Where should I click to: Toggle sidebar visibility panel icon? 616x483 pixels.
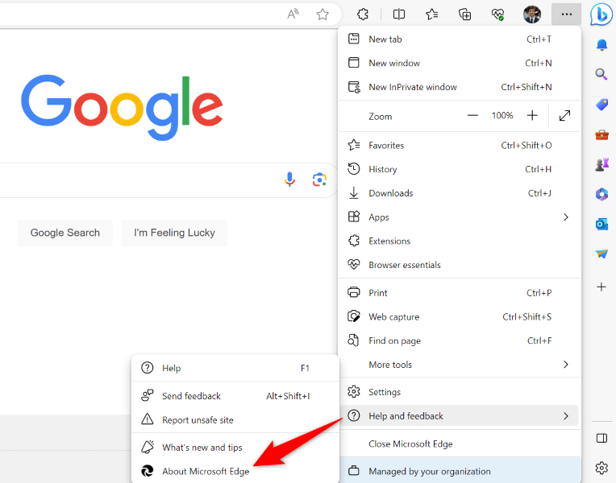click(601, 438)
